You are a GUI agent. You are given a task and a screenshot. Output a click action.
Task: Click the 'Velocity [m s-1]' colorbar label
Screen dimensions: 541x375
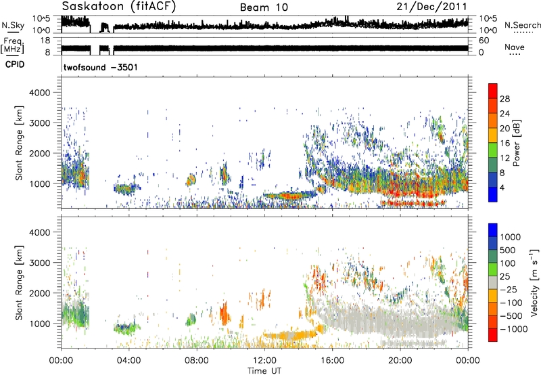pos(534,283)
